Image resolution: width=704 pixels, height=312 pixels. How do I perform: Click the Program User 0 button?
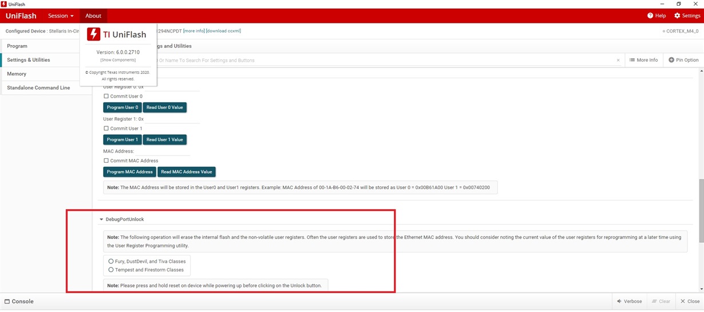[x=122, y=107]
